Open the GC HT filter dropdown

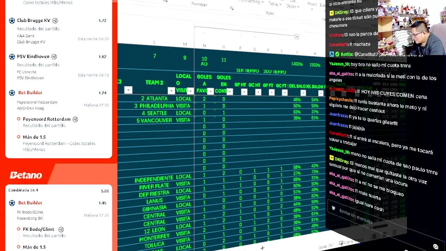click(x=258, y=92)
